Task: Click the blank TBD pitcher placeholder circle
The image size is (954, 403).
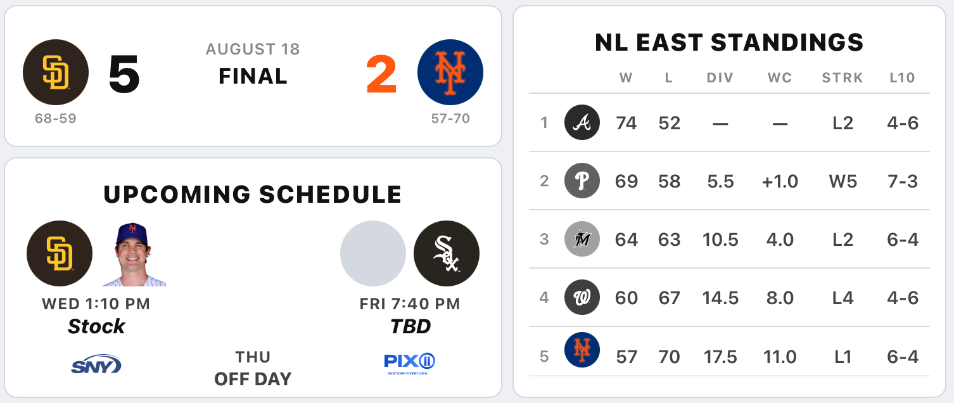Action: point(373,253)
